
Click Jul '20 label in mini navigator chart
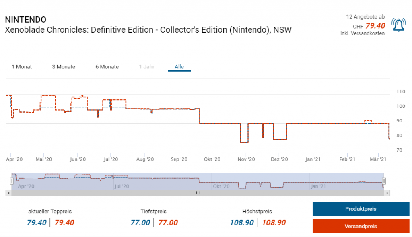pos(122,186)
